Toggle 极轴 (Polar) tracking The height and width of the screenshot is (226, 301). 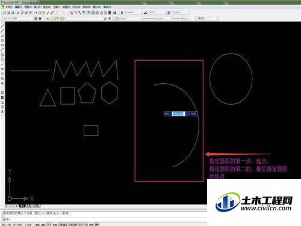click(55, 225)
